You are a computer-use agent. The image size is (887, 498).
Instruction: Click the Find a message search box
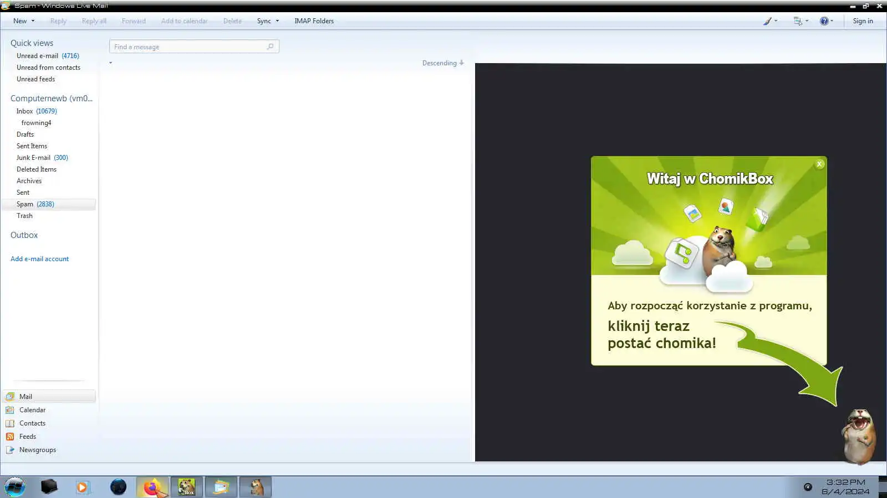[x=194, y=46]
